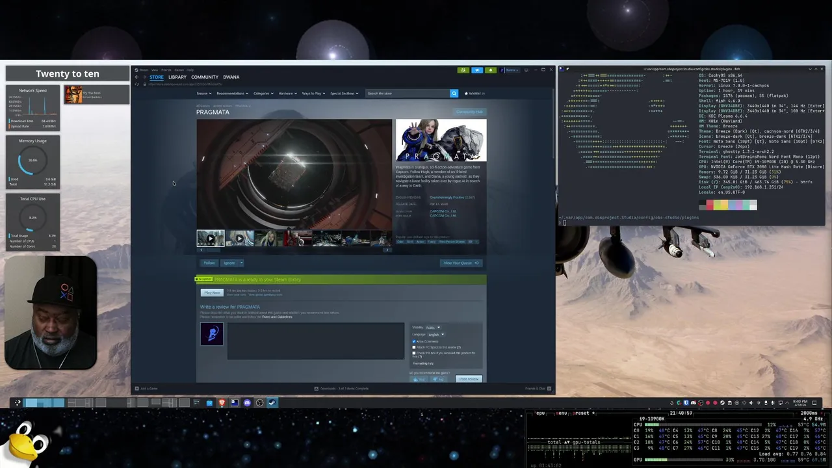Image resolution: width=832 pixels, height=468 pixels.
Task: Open the Steam taskbar icon
Action: point(272,403)
